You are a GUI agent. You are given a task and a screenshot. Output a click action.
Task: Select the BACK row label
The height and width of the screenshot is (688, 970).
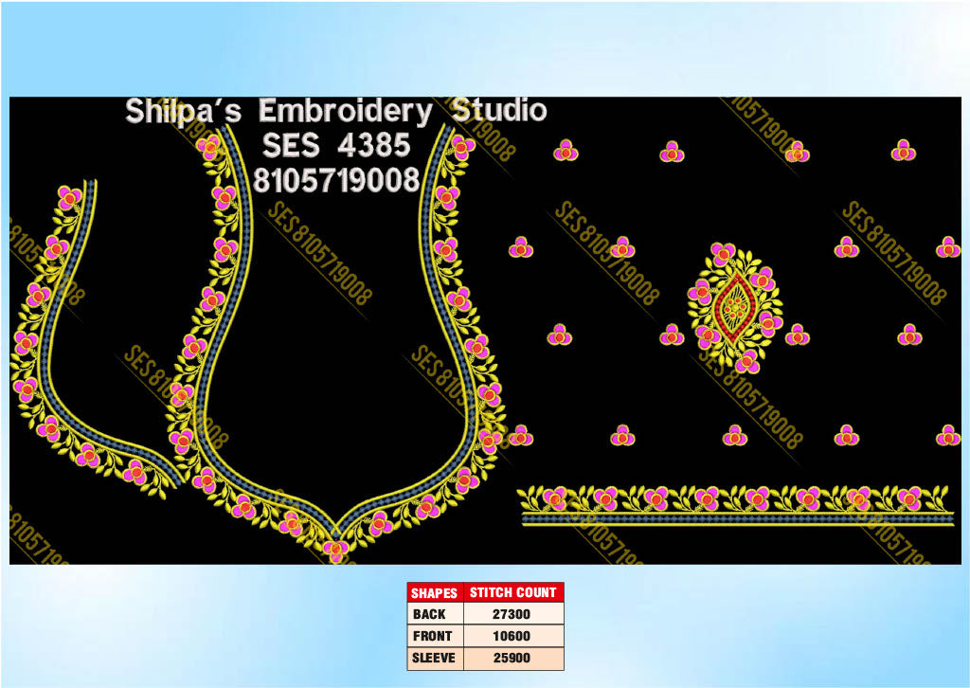tap(429, 614)
